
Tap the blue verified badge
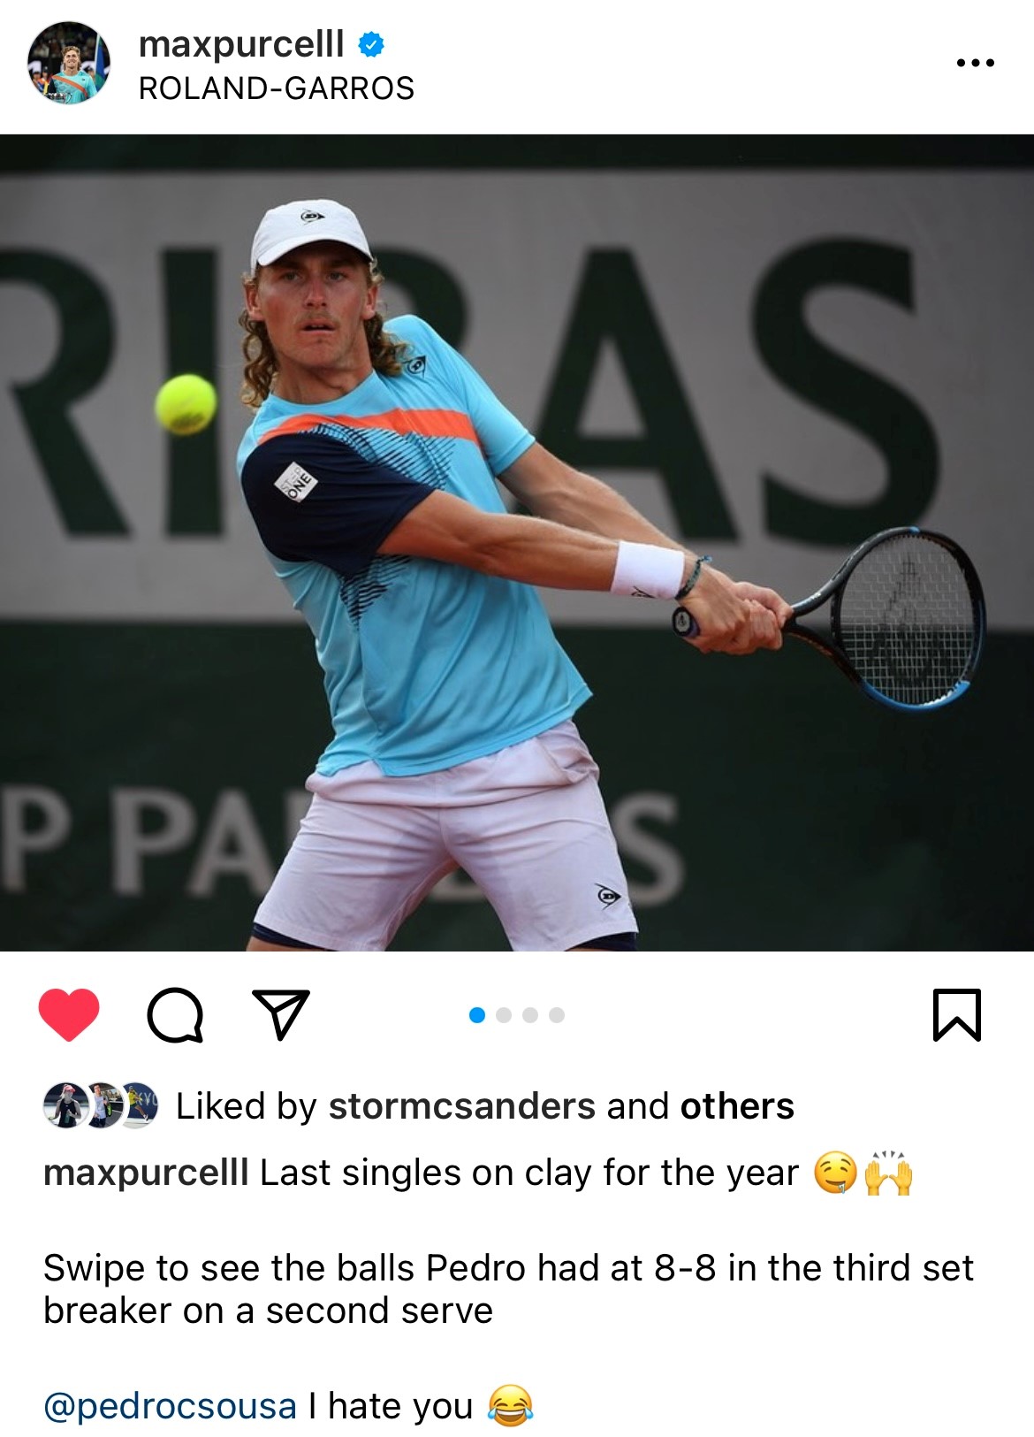[371, 43]
